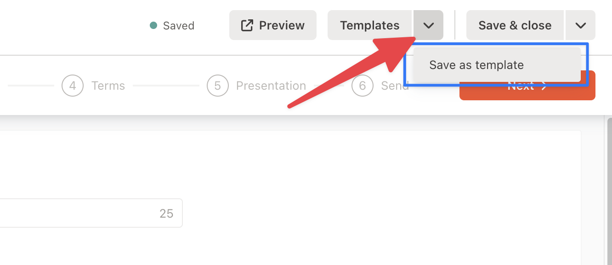Open proposal preview via Preview label

click(282, 25)
